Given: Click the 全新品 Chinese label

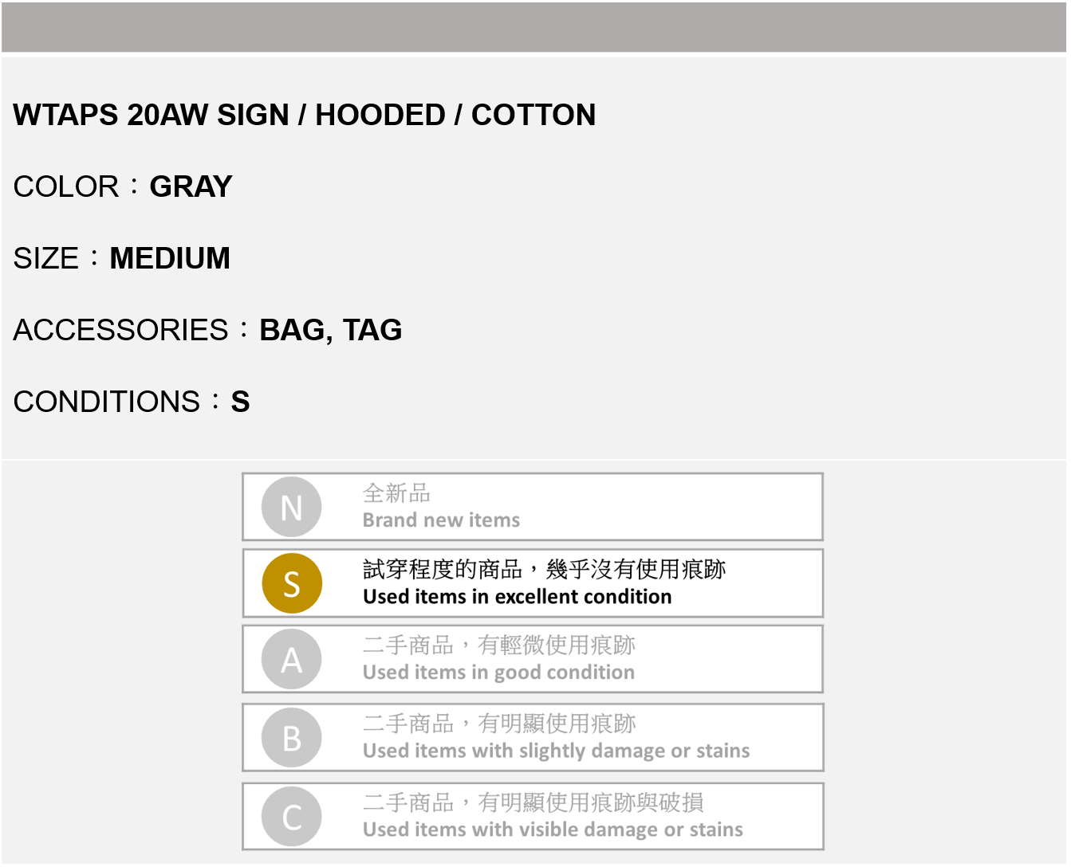Looking at the screenshot, I should [396, 493].
